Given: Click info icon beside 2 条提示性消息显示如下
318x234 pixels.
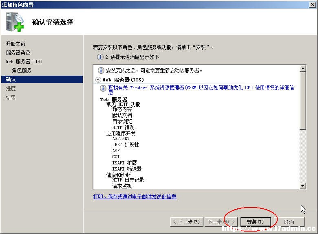Looking at the screenshot, I should coord(100,57).
